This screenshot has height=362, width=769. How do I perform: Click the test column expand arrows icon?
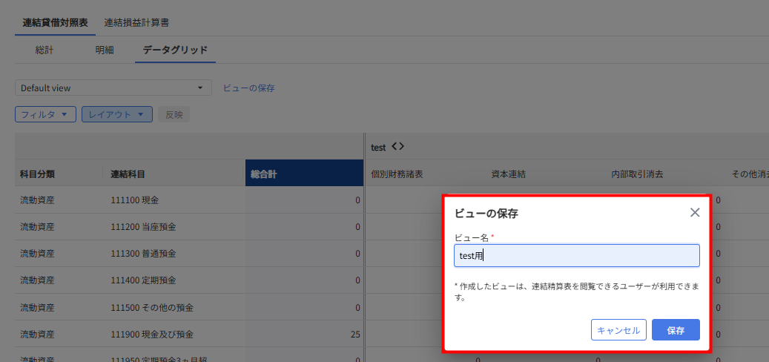397,147
